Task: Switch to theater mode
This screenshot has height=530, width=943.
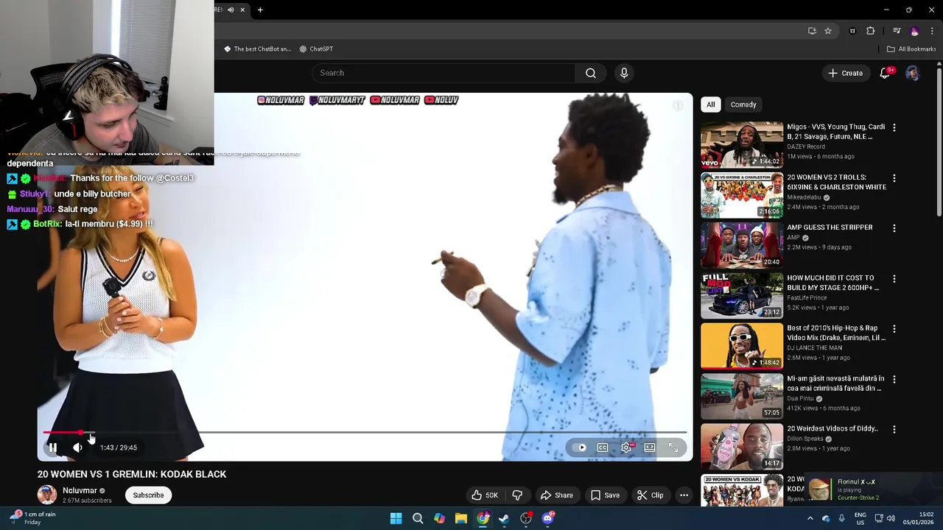Action: click(650, 448)
